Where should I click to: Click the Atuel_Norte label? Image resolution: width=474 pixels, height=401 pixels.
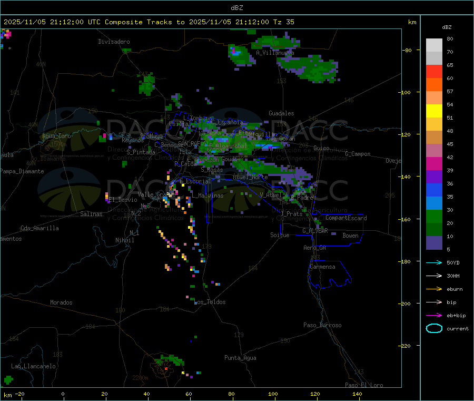tap(250, 177)
